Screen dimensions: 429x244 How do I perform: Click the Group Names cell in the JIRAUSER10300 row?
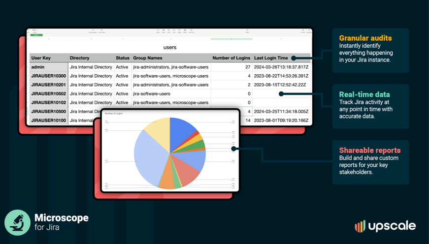[x=171, y=76]
